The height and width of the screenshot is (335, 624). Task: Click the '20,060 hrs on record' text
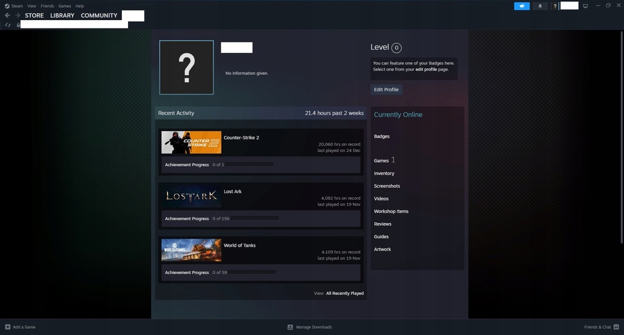point(339,144)
